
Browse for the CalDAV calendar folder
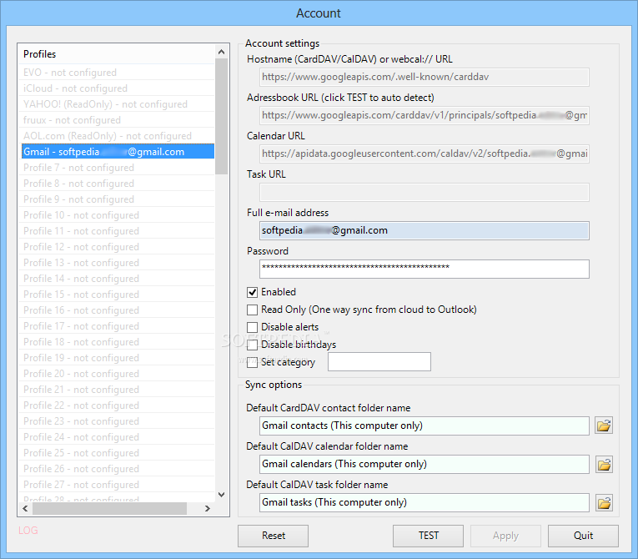pyautogui.click(x=604, y=464)
